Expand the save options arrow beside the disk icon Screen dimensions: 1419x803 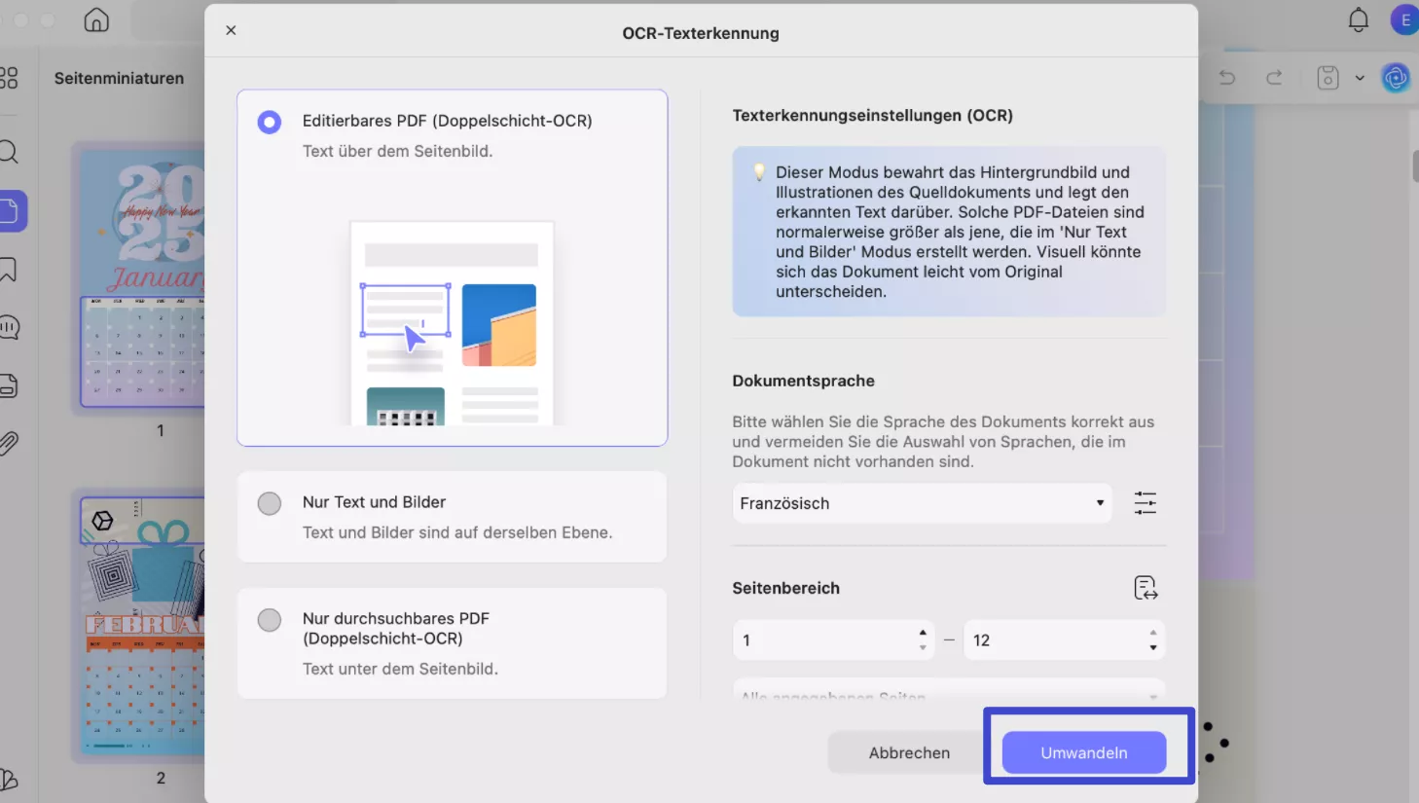(x=1360, y=78)
